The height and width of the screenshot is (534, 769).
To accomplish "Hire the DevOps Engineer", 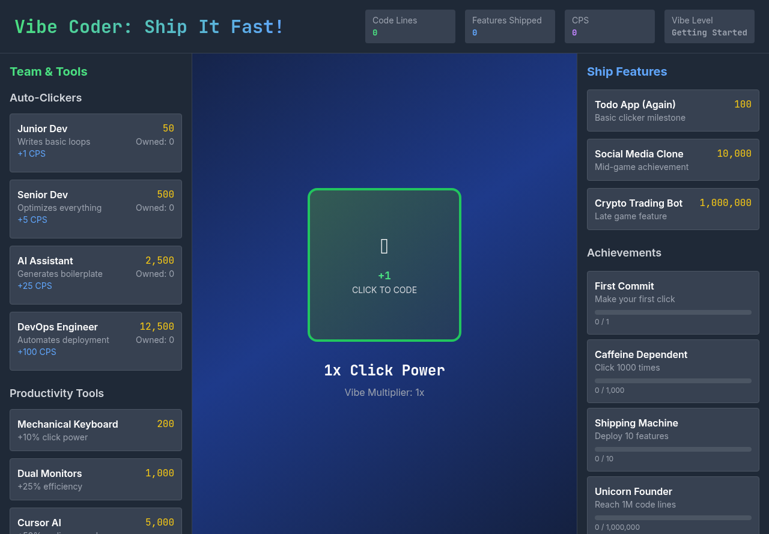I will coord(96,341).
